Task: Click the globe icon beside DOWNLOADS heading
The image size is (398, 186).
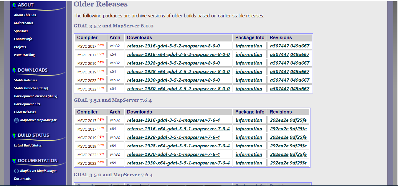Action: tap(14, 70)
